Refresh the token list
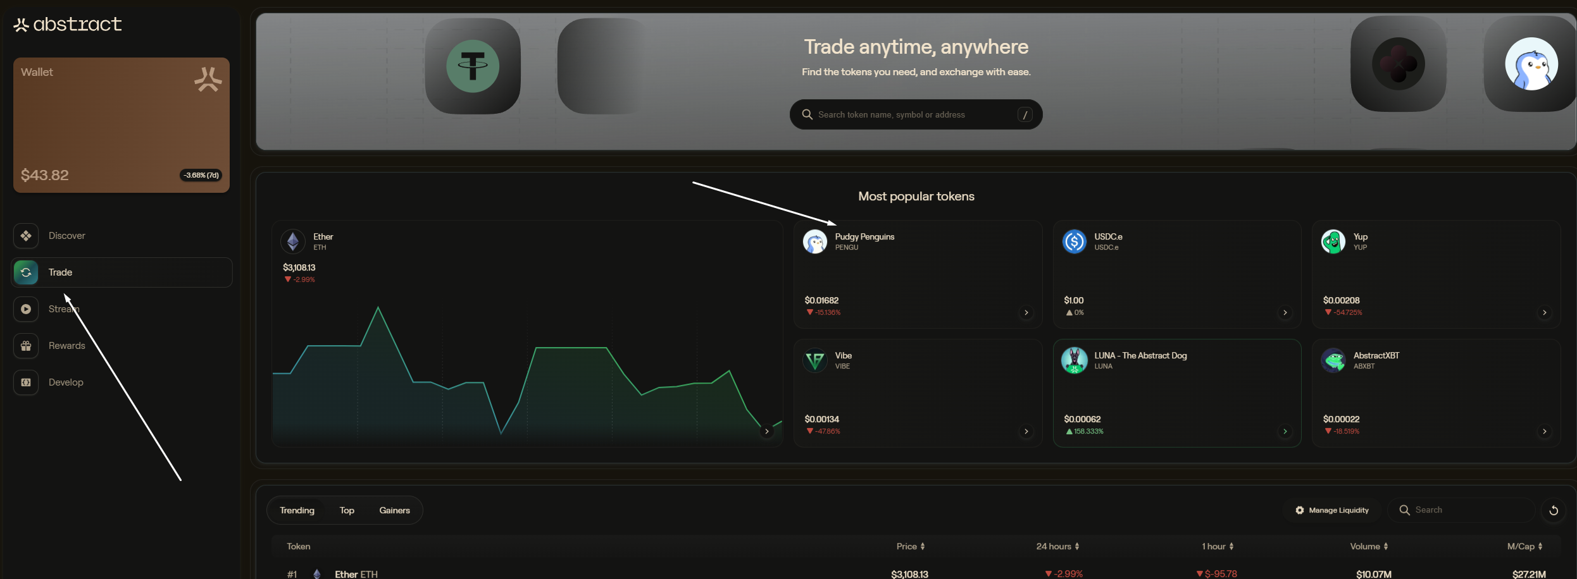Screen dimensions: 1577x579 click(x=1554, y=510)
